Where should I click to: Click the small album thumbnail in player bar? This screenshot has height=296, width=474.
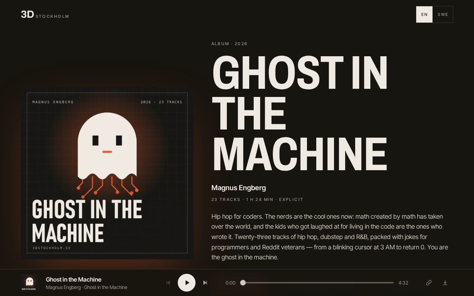pyautogui.click(x=30, y=283)
